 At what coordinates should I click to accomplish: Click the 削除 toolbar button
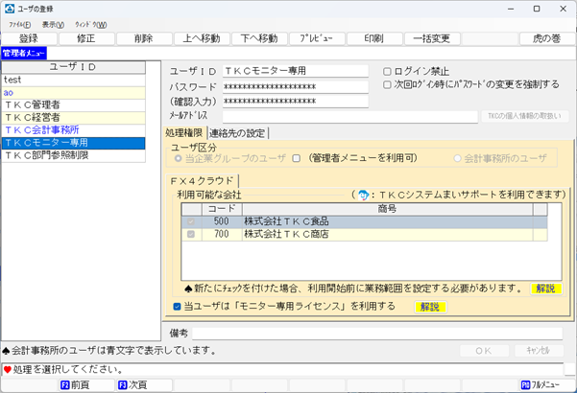143,38
